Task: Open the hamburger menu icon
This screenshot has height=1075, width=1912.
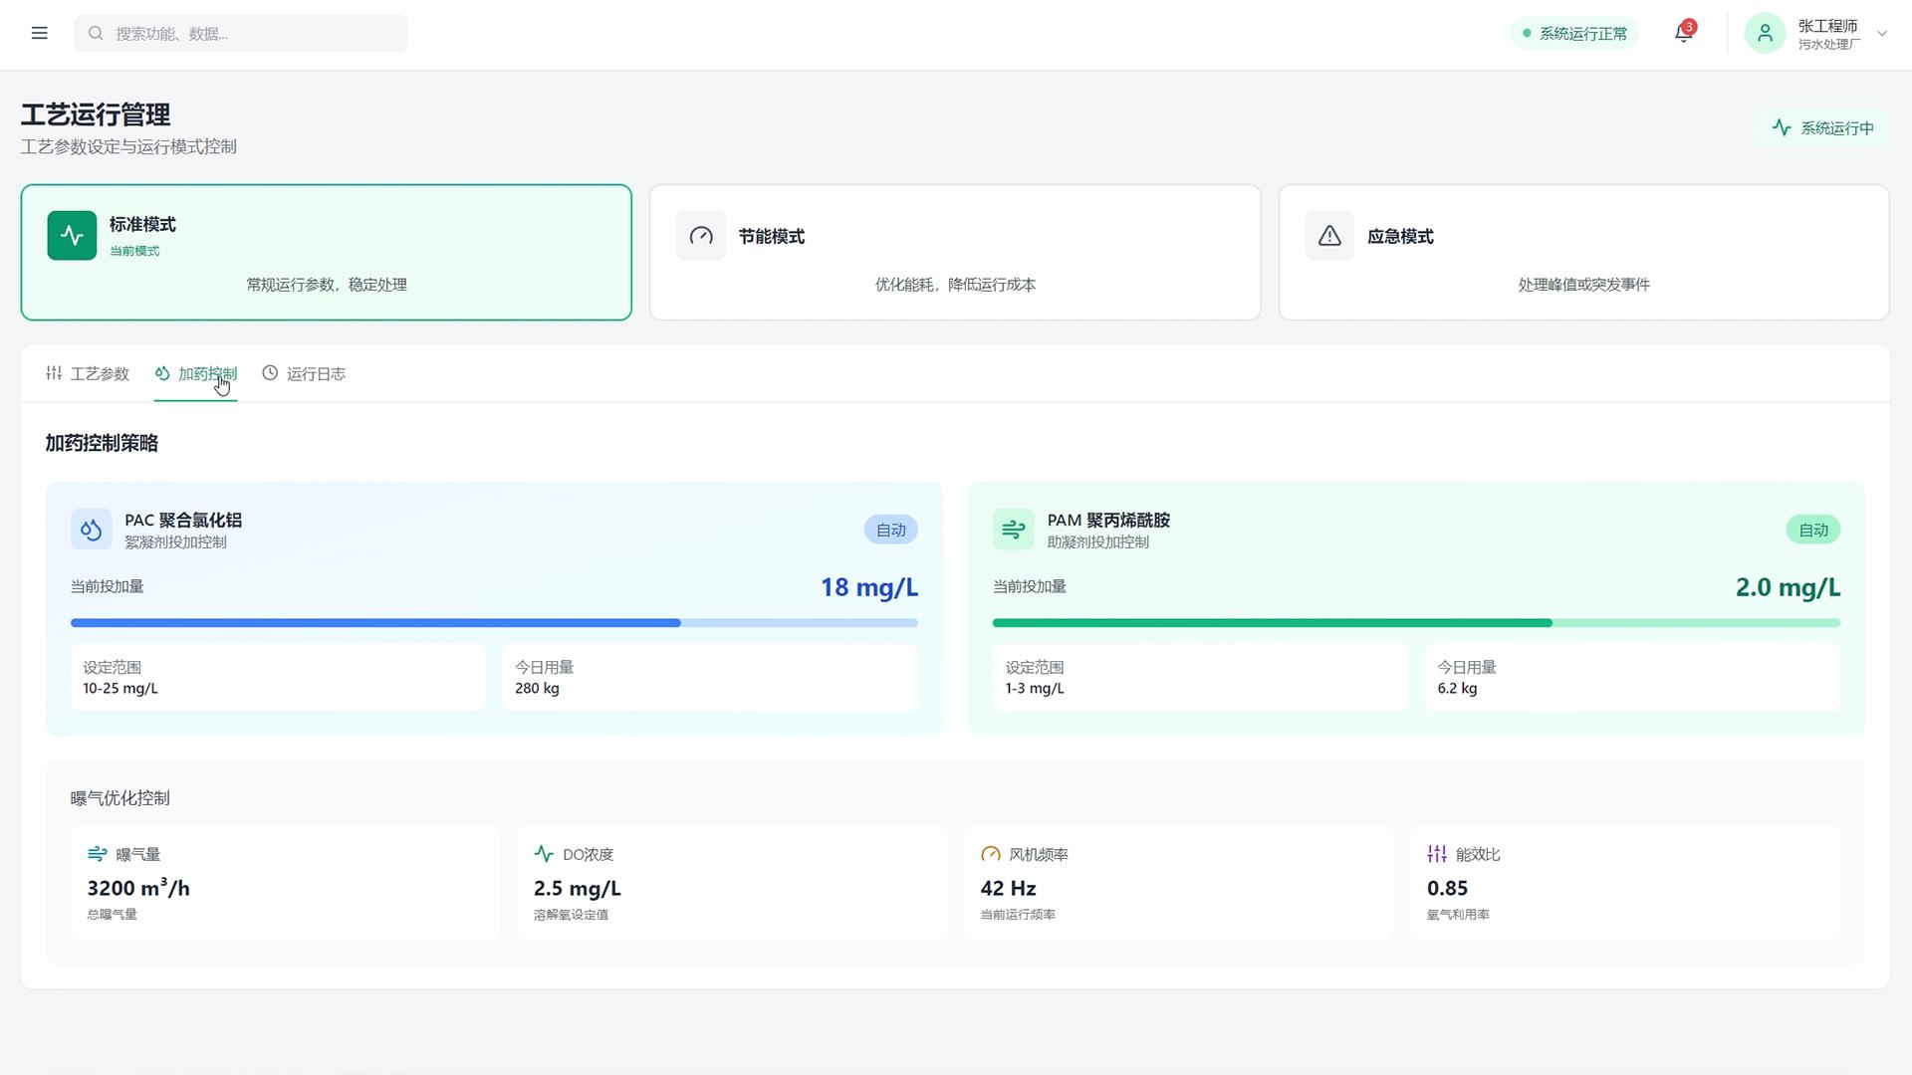Action: click(x=40, y=33)
